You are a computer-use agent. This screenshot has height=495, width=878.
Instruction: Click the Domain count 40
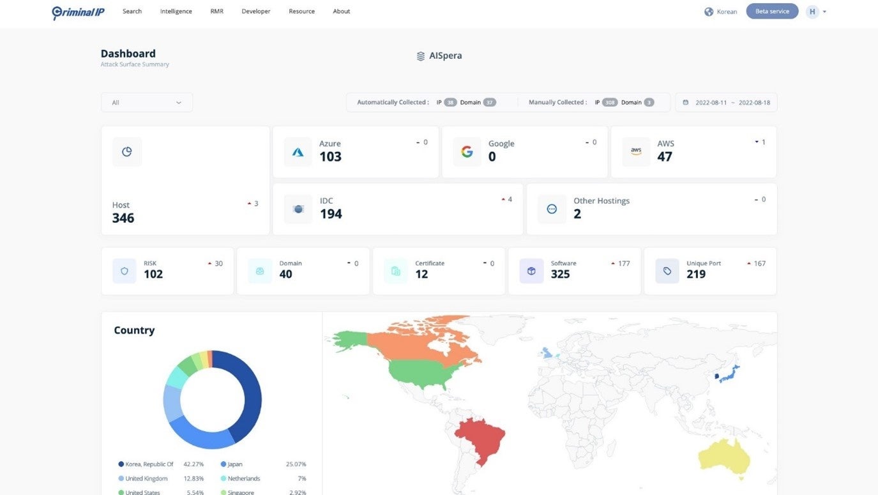pos(286,275)
